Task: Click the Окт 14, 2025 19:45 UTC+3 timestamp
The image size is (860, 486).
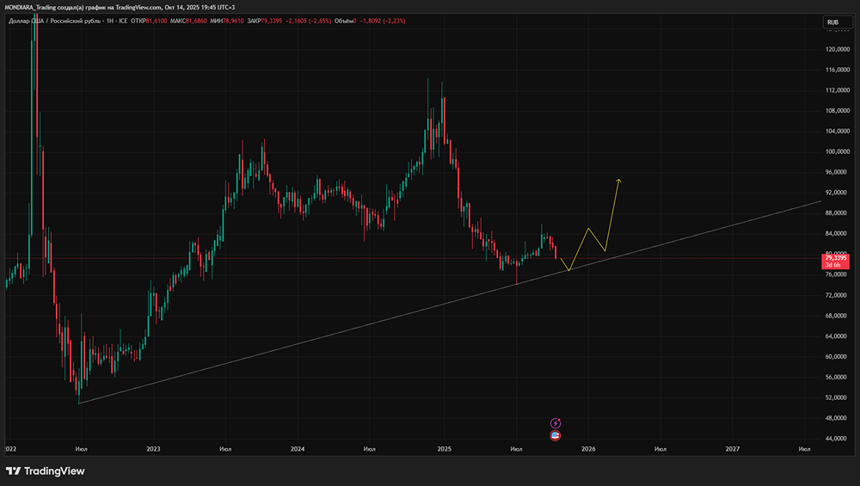Action: click(200, 8)
